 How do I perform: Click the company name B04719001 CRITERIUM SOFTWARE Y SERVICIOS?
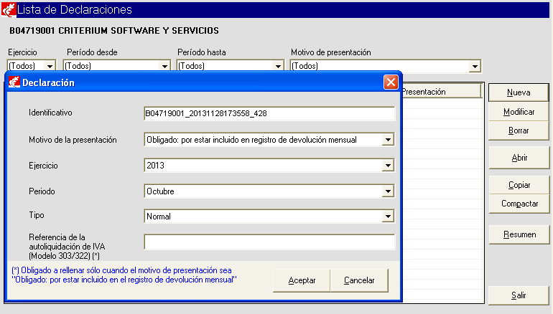click(x=114, y=31)
